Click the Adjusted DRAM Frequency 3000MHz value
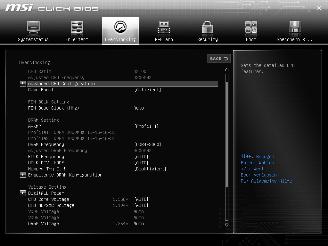 (143, 151)
